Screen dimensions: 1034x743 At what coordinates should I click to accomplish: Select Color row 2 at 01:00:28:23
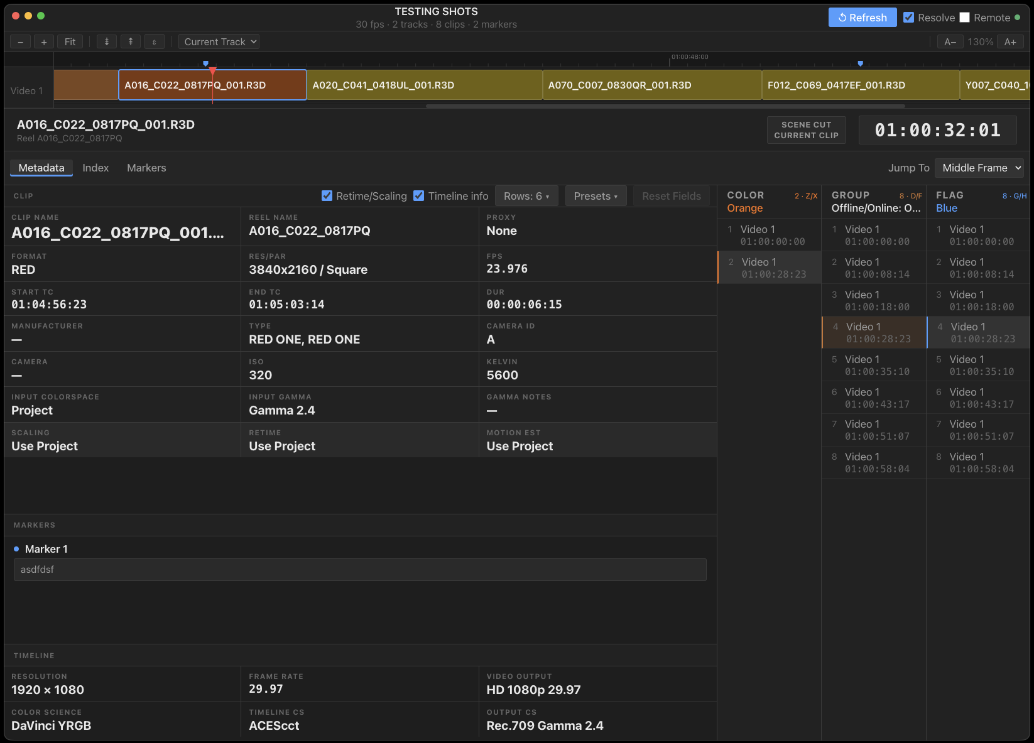(770, 268)
